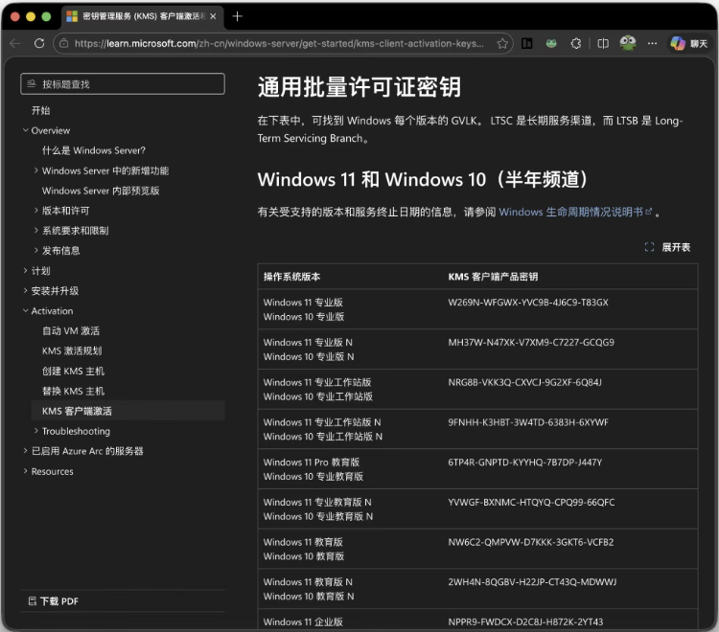The image size is (719, 632).
Task: Open 替换 KMS 主机 page
Action: [74, 391]
